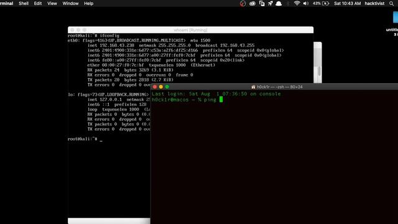The height and width of the screenshot is (224, 398).
Task: Minimize the h0ck1r zsh terminal window
Action: 161,87
